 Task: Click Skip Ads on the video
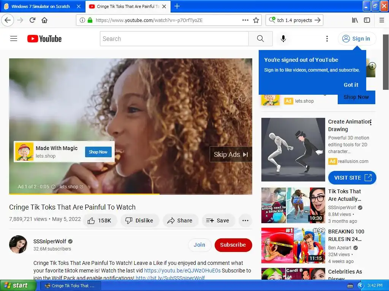pyautogui.click(x=231, y=155)
